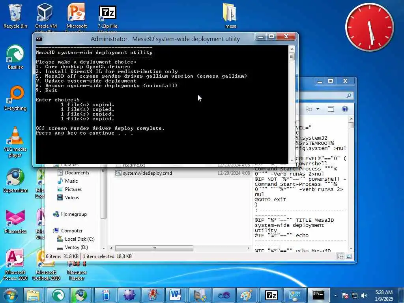Switch to command prompt taskbar button

tap(318, 295)
